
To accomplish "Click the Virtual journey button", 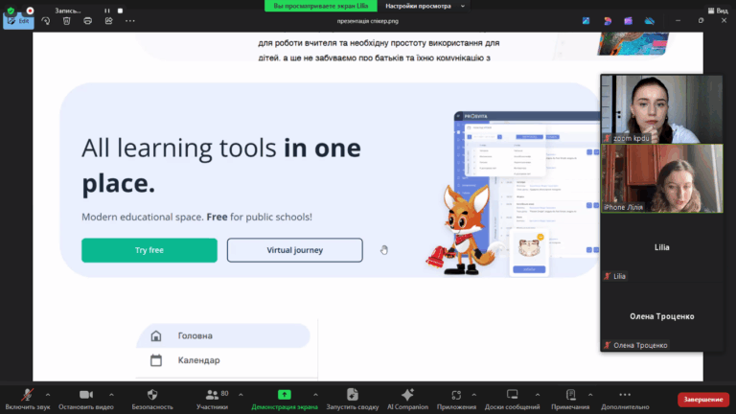I will pos(295,250).
